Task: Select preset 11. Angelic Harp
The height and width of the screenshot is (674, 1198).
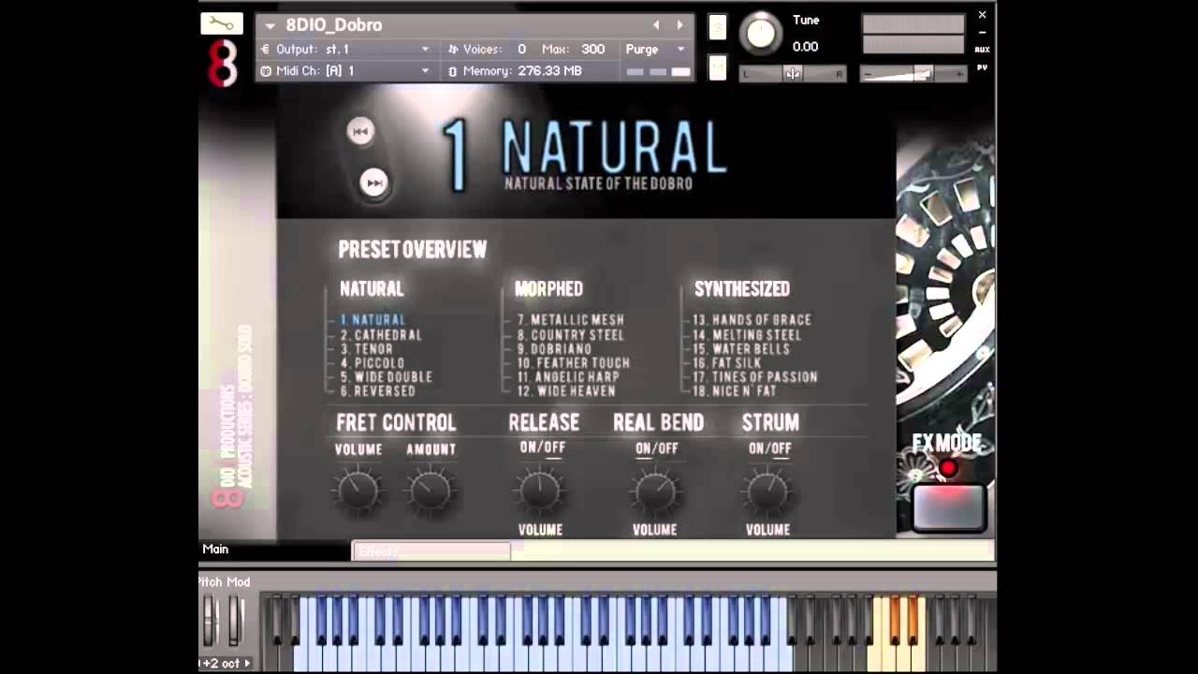Action: pyautogui.click(x=568, y=377)
